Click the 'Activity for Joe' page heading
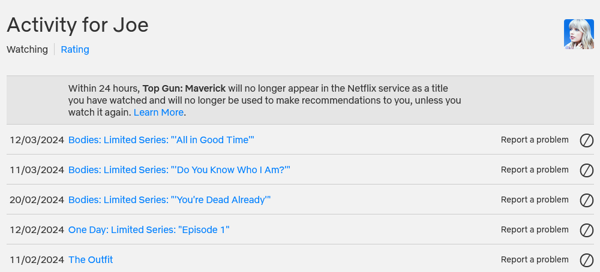The height and width of the screenshot is (272, 600). tap(77, 25)
